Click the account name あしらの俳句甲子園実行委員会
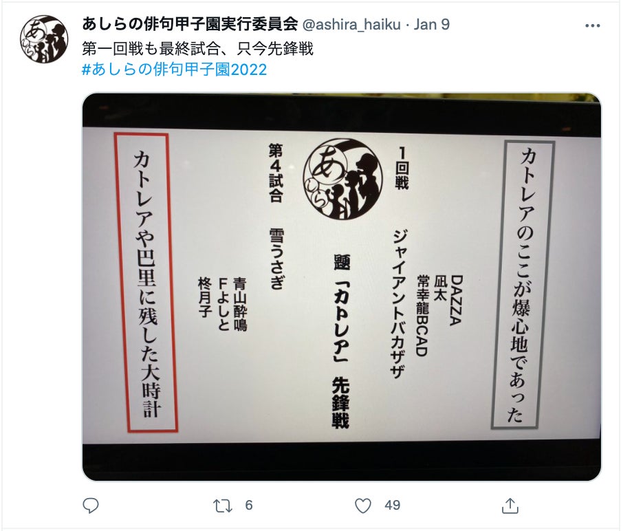 tap(190, 24)
